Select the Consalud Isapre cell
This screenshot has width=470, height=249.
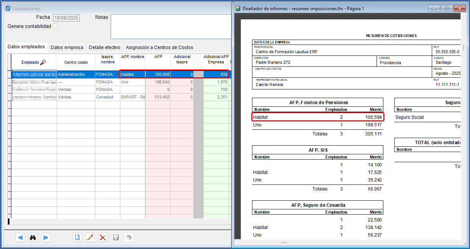point(107,97)
